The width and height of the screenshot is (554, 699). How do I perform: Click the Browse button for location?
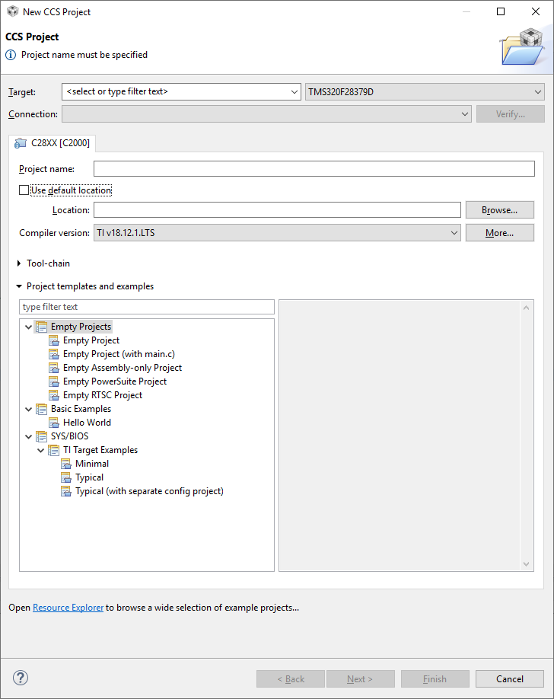pos(499,209)
